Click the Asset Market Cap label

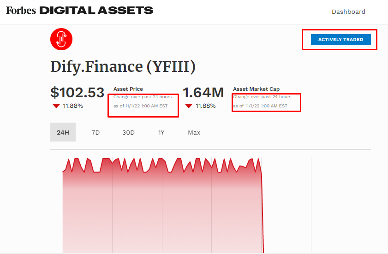pos(256,89)
